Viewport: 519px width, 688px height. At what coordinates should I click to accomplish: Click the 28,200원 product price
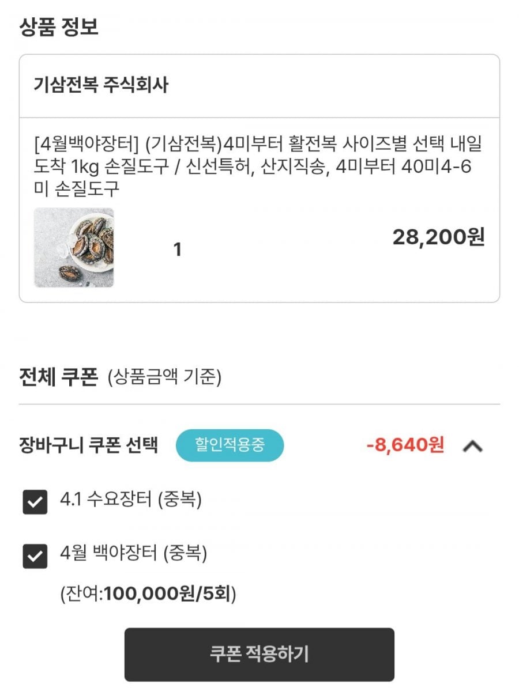[438, 237]
